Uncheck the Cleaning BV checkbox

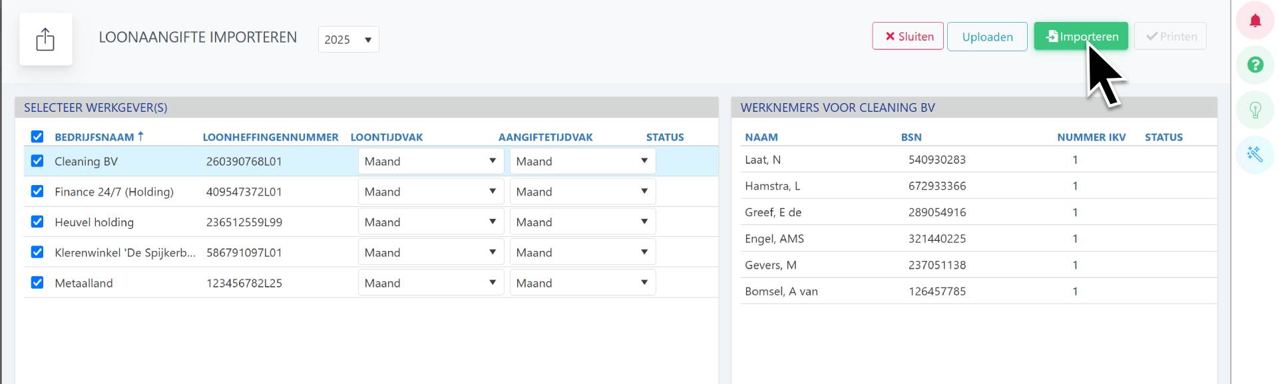click(x=37, y=161)
